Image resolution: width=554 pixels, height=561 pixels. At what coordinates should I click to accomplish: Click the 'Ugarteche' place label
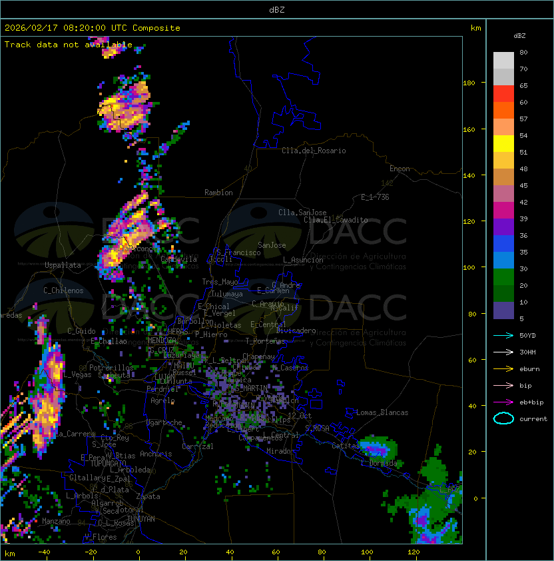[x=164, y=422]
